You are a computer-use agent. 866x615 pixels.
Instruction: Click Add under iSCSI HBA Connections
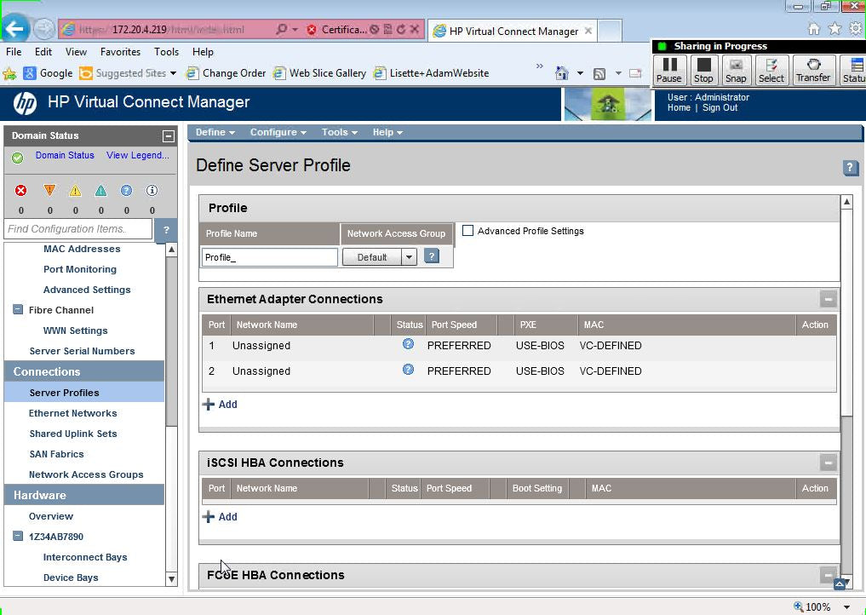tap(220, 517)
